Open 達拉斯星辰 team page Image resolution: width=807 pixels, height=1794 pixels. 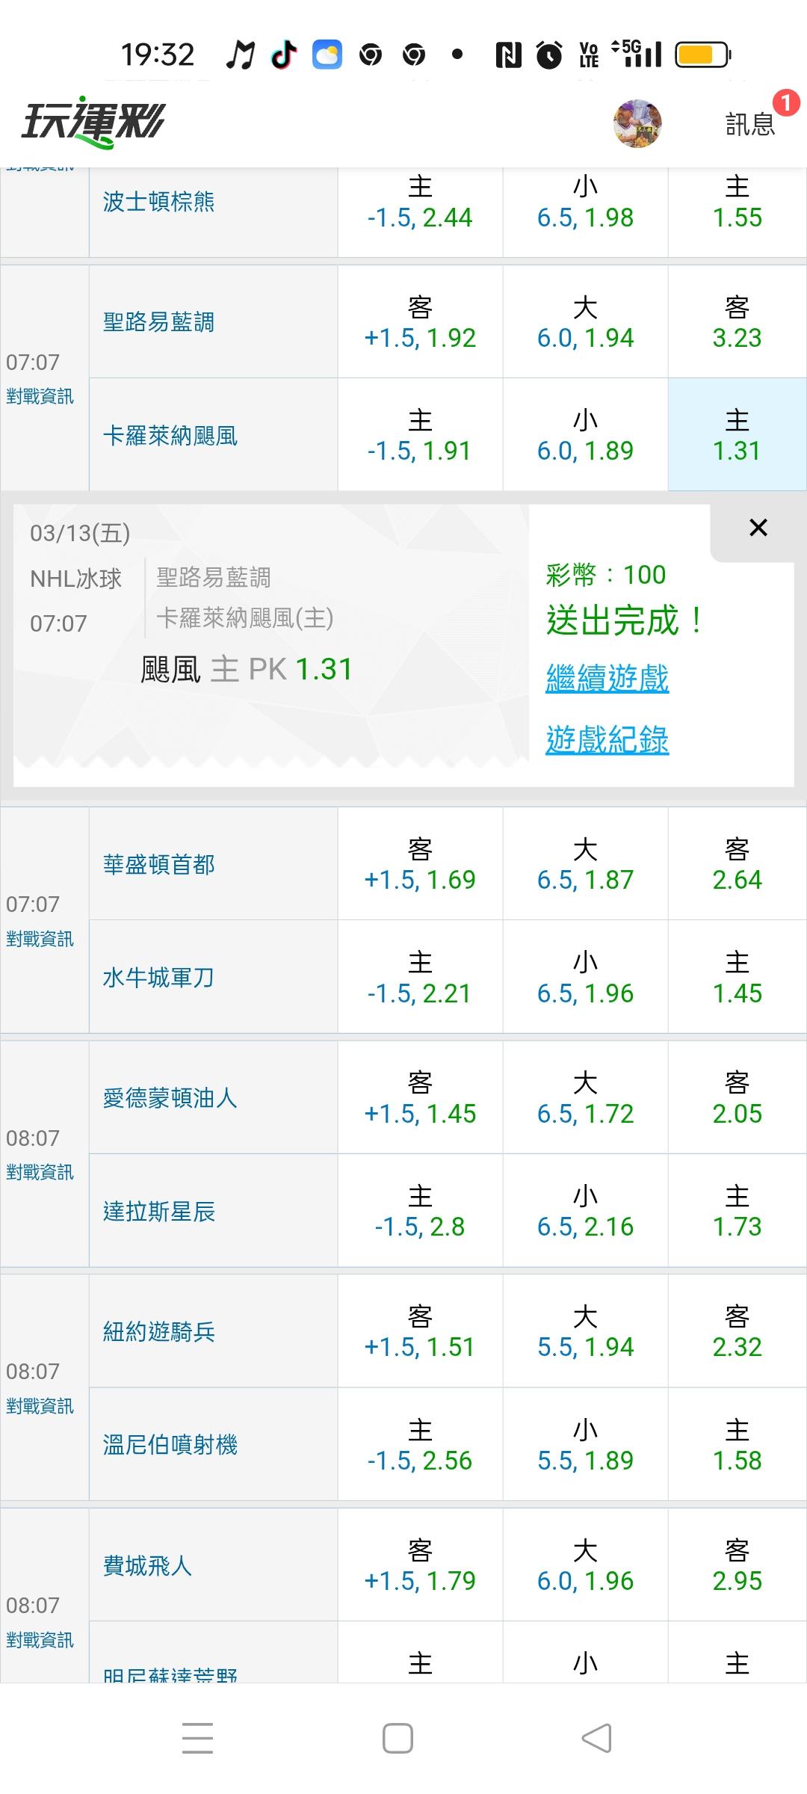coord(158,1211)
